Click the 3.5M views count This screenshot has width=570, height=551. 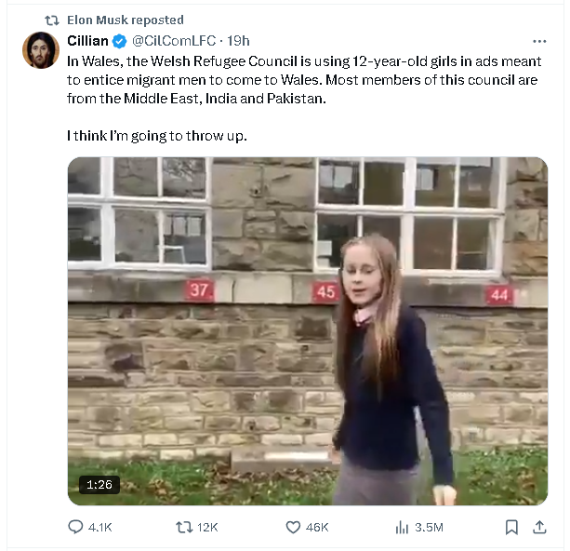tap(429, 528)
